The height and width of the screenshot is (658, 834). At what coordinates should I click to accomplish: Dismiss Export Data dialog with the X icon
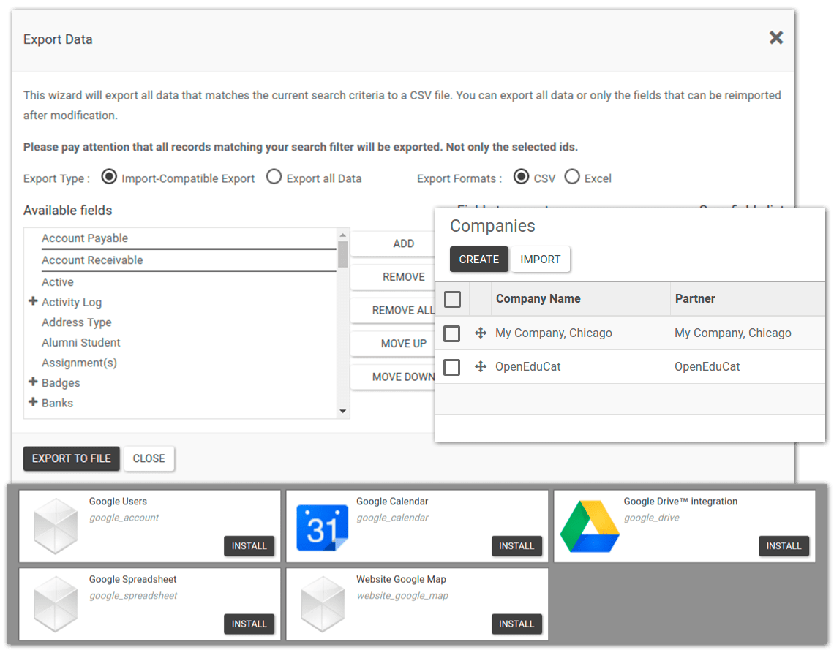(x=775, y=37)
